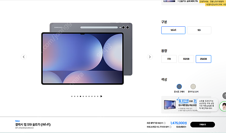Image resolution: width=226 pixels, height=133 pixels.
Task: Click the 색상 section heading
Action: click(164, 79)
